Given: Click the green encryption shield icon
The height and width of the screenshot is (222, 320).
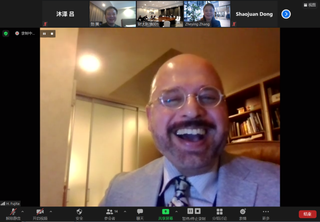Looking at the screenshot, I should pyautogui.click(x=6, y=34).
